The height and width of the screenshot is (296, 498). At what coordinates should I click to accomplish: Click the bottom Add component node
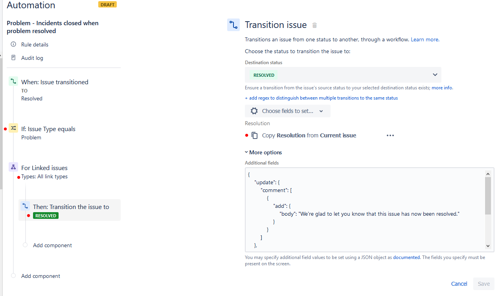pos(40,276)
